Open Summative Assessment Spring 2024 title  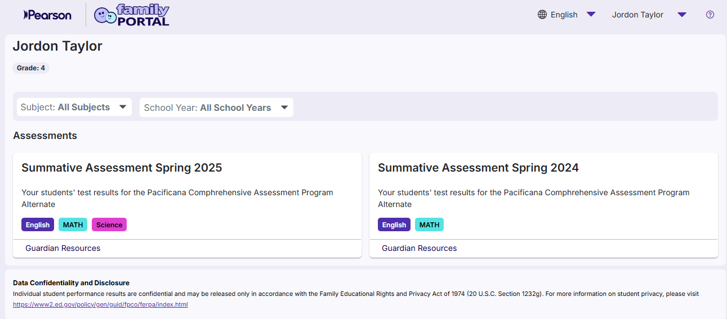[x=478, y=168]
